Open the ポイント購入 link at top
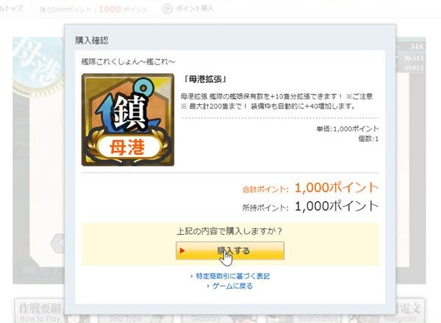Viewport: 441px width, 323px height. [x=195, y=9]
